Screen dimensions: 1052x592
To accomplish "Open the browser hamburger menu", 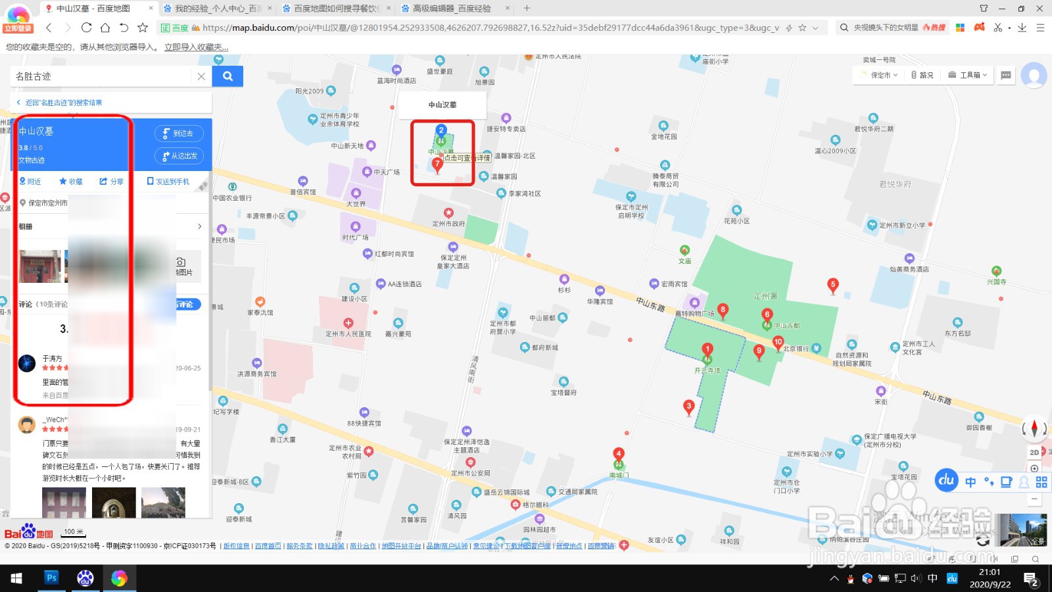I will click(x=1040, y=28).
